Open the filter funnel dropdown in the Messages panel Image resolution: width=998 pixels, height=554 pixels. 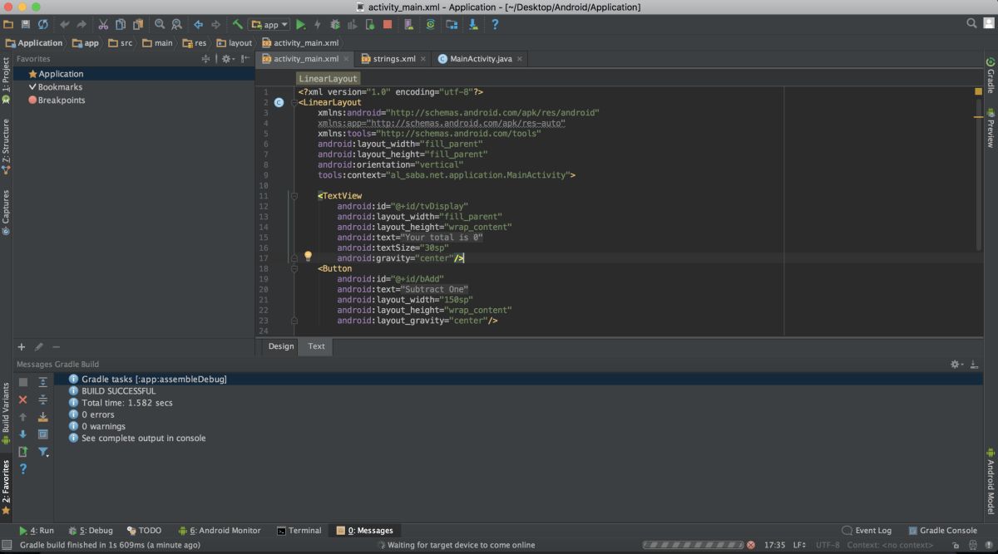[x=43, y=452]
